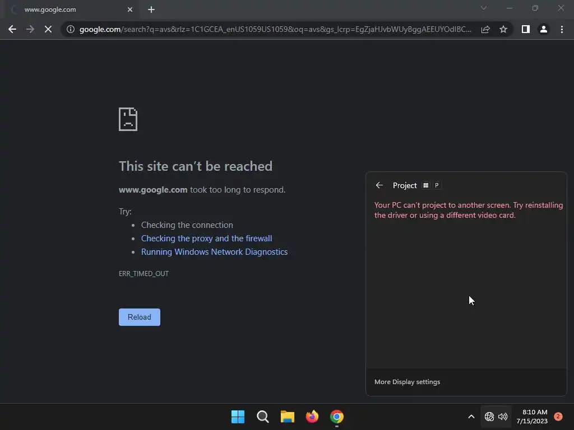Go back to the previous page in Chrome

[x=12, y=29]
